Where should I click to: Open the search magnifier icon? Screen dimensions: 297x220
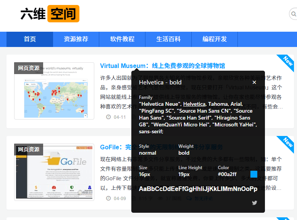[294, 14]
